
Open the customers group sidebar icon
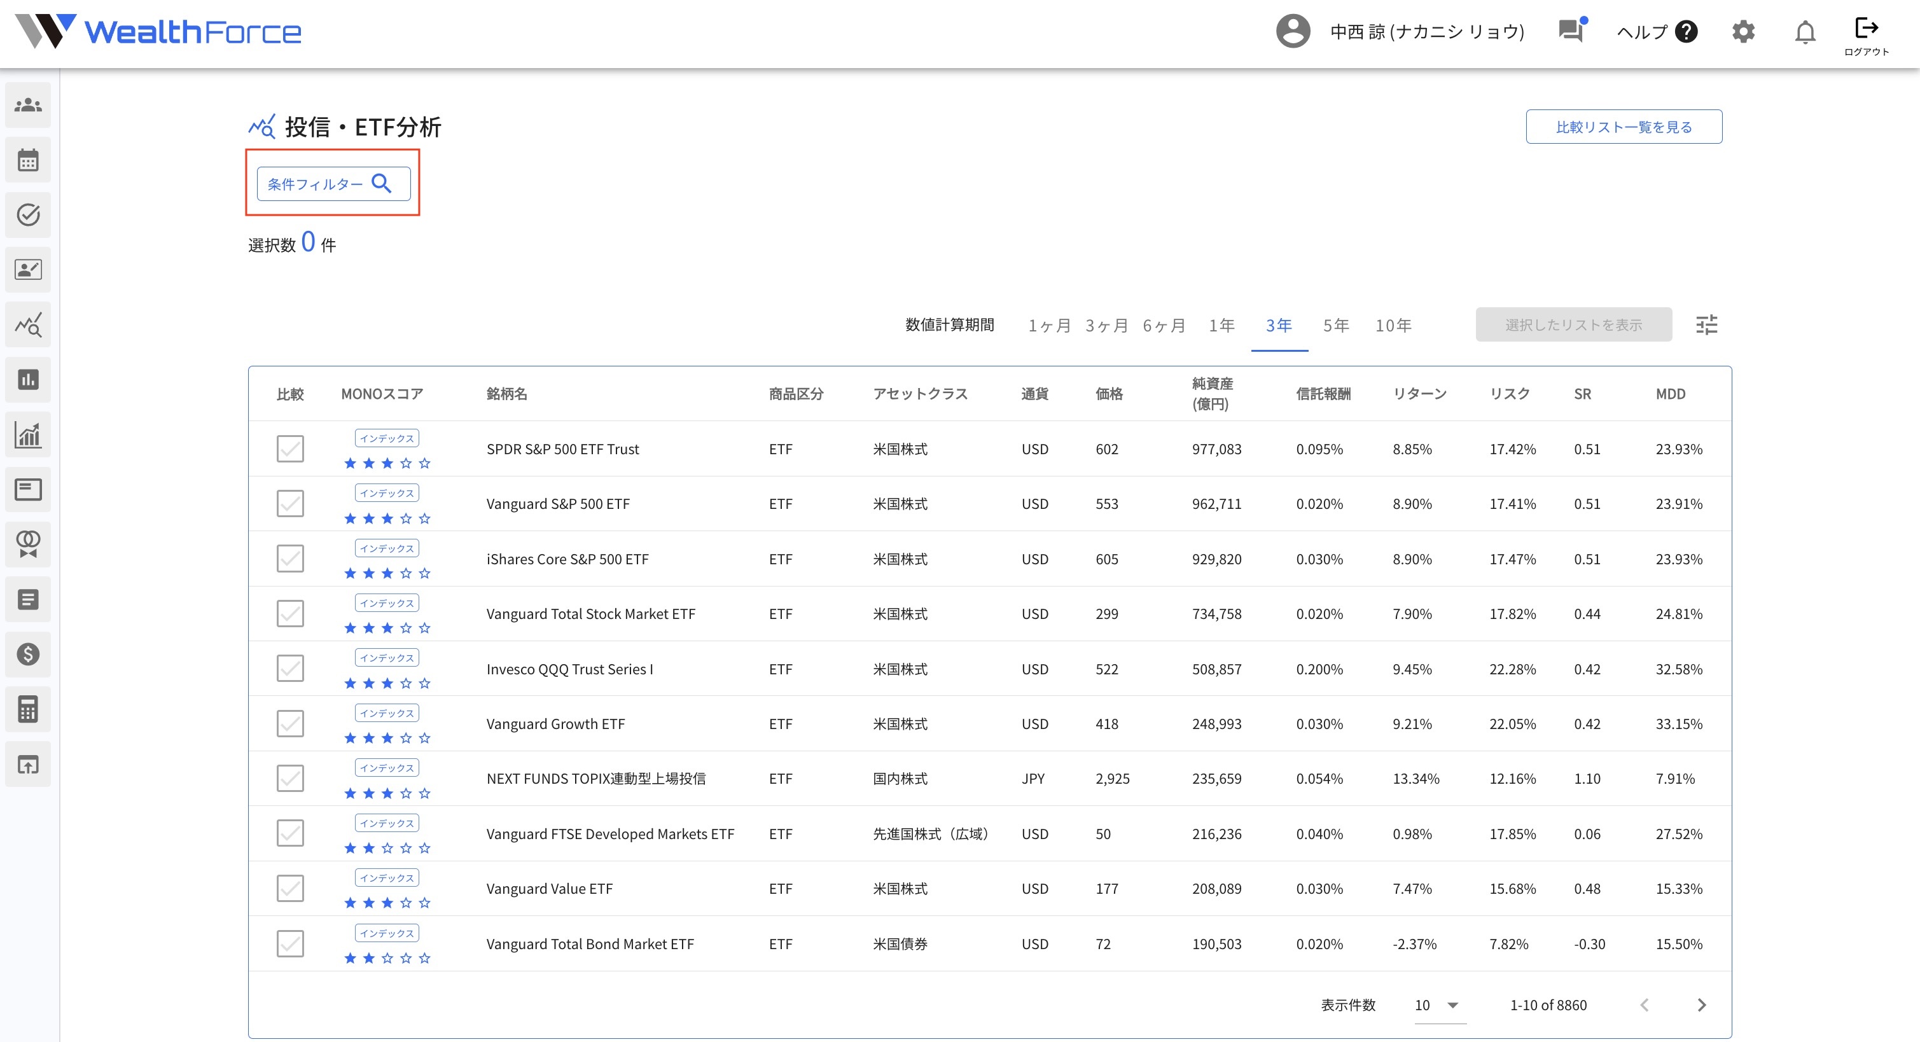(29, 105)
